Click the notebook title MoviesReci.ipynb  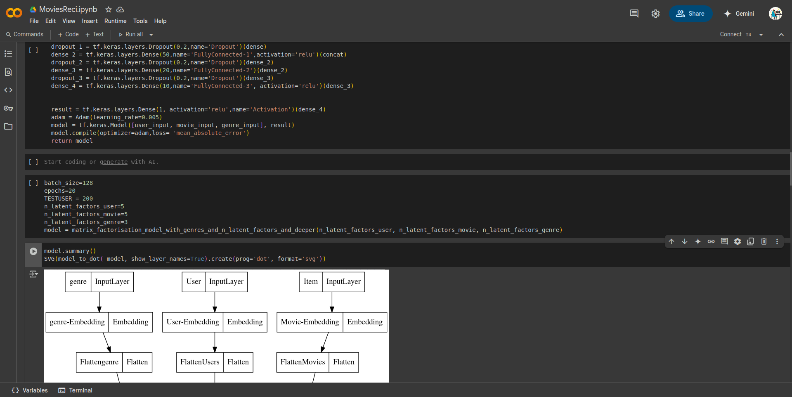click(68, 9)
